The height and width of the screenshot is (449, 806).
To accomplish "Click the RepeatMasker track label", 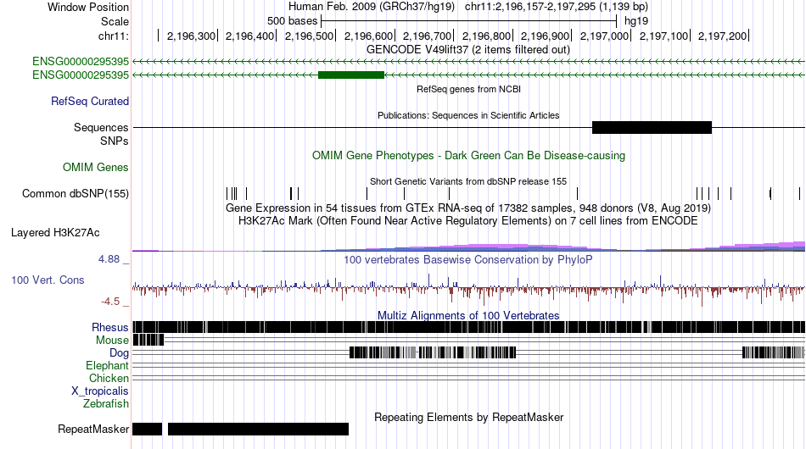I will click(x=93, y=429).
